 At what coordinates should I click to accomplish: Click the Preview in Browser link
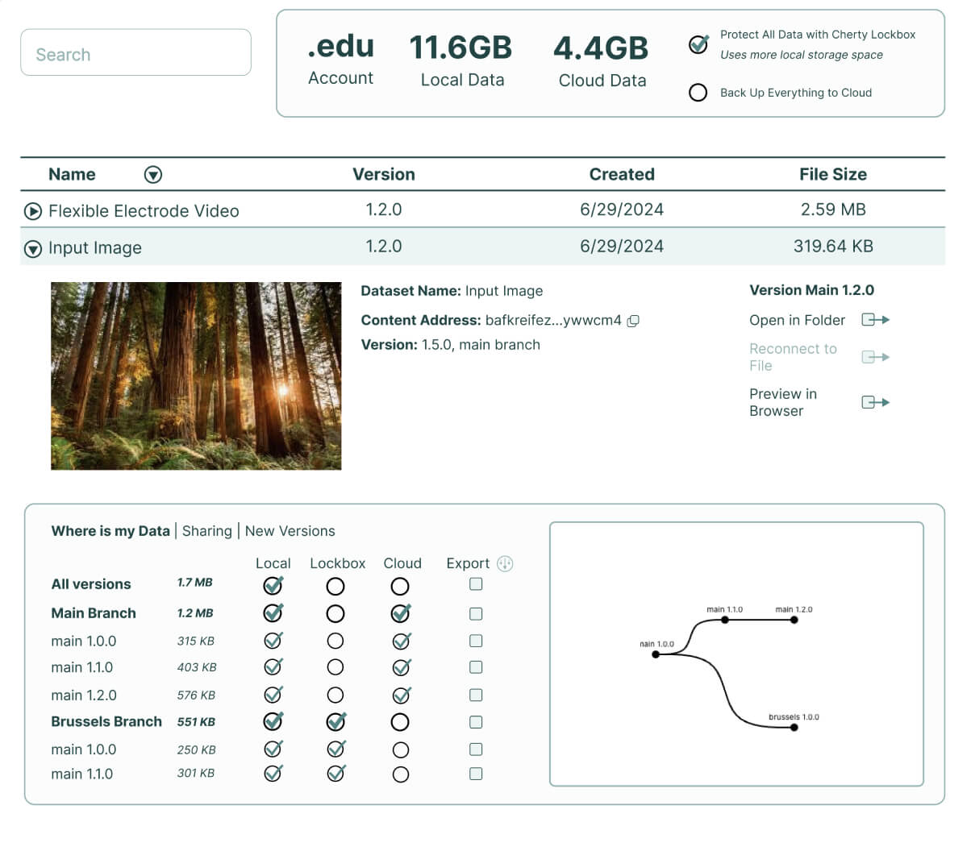click(x=783, y=401)
